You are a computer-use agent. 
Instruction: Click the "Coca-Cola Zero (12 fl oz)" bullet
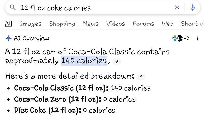[58, 99]
